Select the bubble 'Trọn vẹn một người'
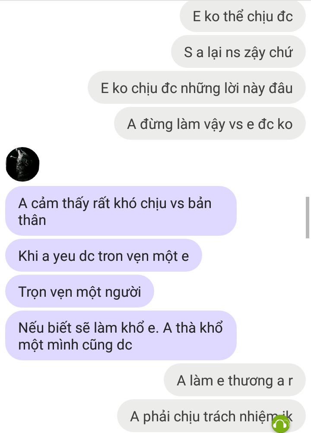The height and width of the screenshot is (433, 311). [x=79, y=292]
